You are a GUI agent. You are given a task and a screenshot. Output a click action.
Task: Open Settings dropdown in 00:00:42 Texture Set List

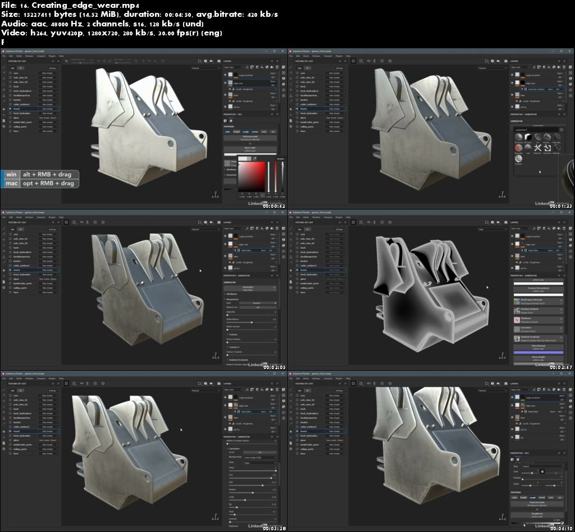(x=53, y=68)
